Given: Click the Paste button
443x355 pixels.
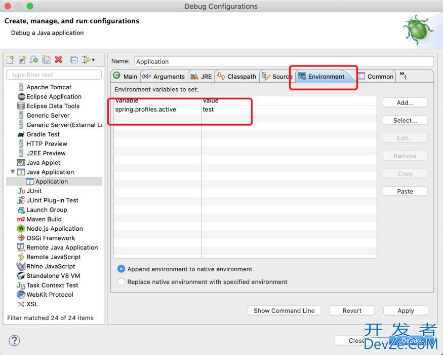Looking at the screenshot, I should [405, 191].
